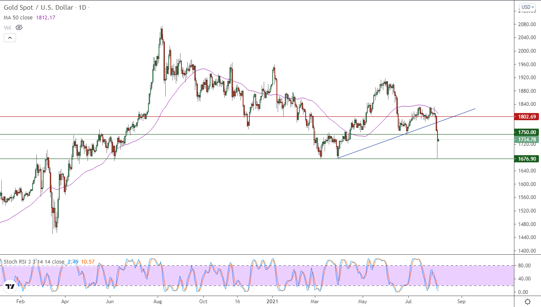Image resolution: width=541 pixels, height=307 pixels.
Task: Click the Sep label on time axis
Action: click(461, 302)
